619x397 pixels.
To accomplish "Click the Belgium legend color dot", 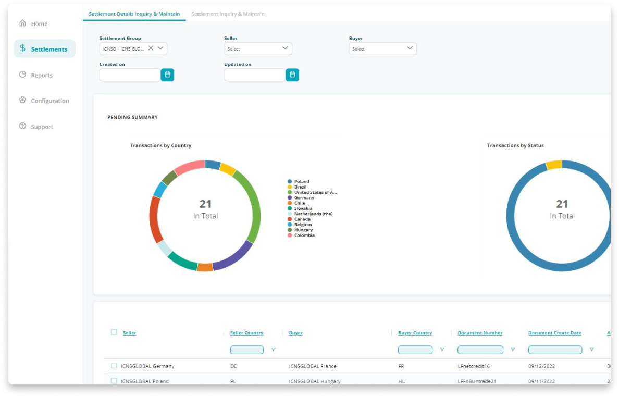I will click(290, 225).
